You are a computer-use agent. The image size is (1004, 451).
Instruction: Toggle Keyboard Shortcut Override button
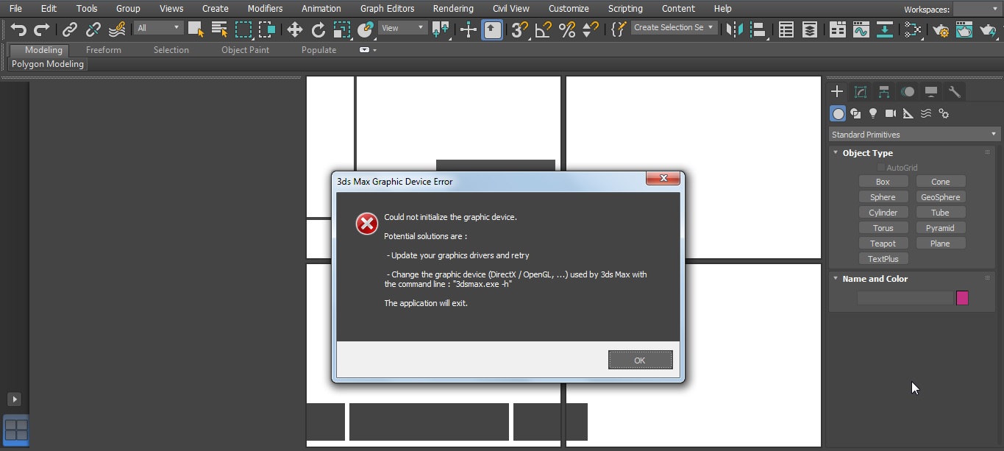493,29
